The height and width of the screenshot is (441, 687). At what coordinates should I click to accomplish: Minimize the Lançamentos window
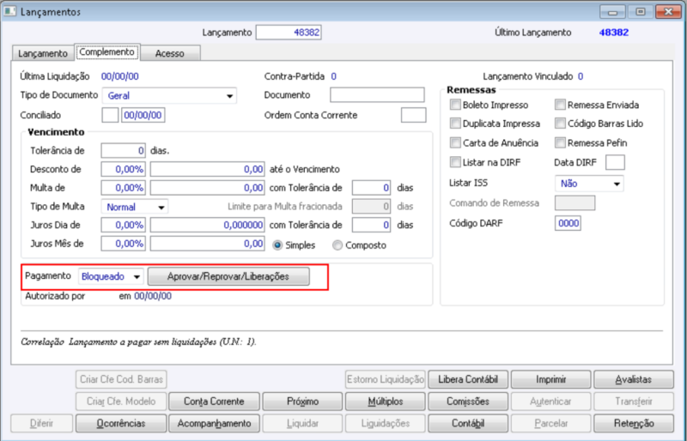(x=612, y=12)
